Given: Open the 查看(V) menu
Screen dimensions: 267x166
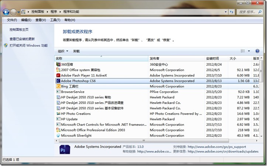Looking at the screenshot, I should (x=41, y=20).
